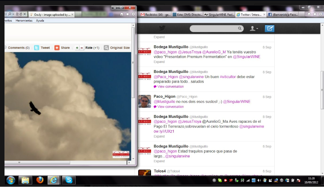Screen dimensions: 324x187
Task: Switch to the Gmail Recibidos tab
Action: coord(156,14)
